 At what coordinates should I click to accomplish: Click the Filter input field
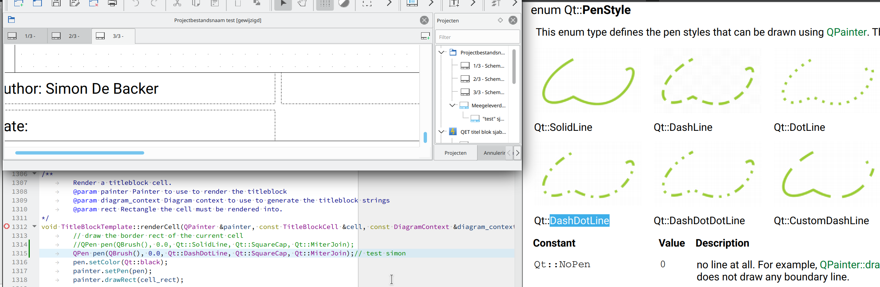pyautogui.click(x=477, y=37)
